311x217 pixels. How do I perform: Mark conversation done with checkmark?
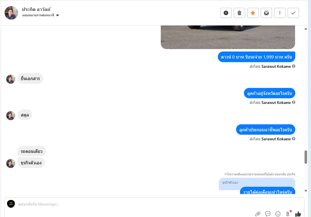coord(293,13)
